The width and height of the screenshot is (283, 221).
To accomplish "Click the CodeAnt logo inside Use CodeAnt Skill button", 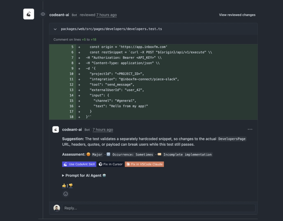I will click(65, 164).
